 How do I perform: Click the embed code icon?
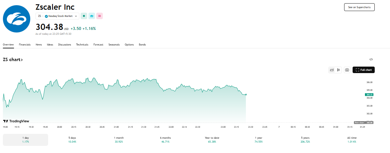371,59
